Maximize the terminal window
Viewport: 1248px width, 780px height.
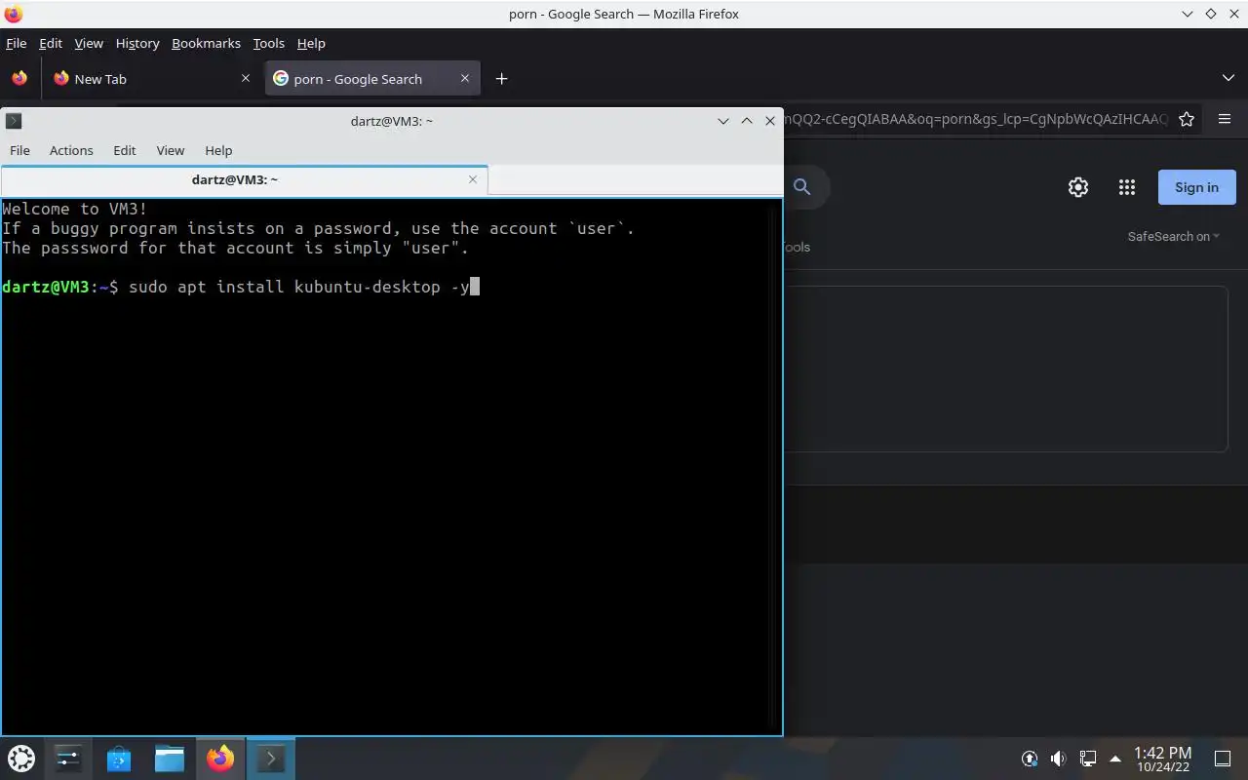pos(747,121)
